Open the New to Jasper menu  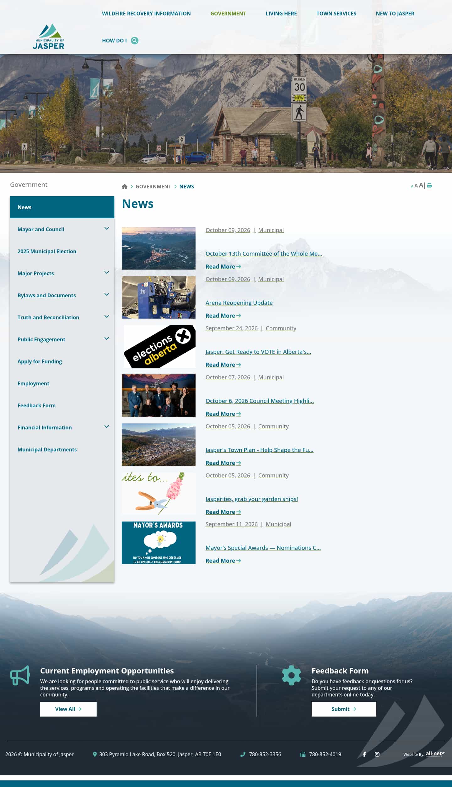395,14
